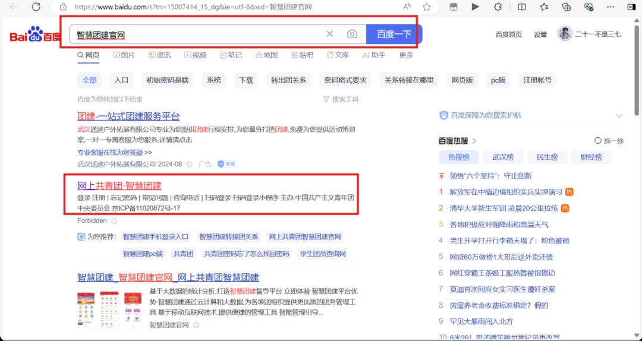
Task: Switch to 文库 search tab
Action: (338, 55)
